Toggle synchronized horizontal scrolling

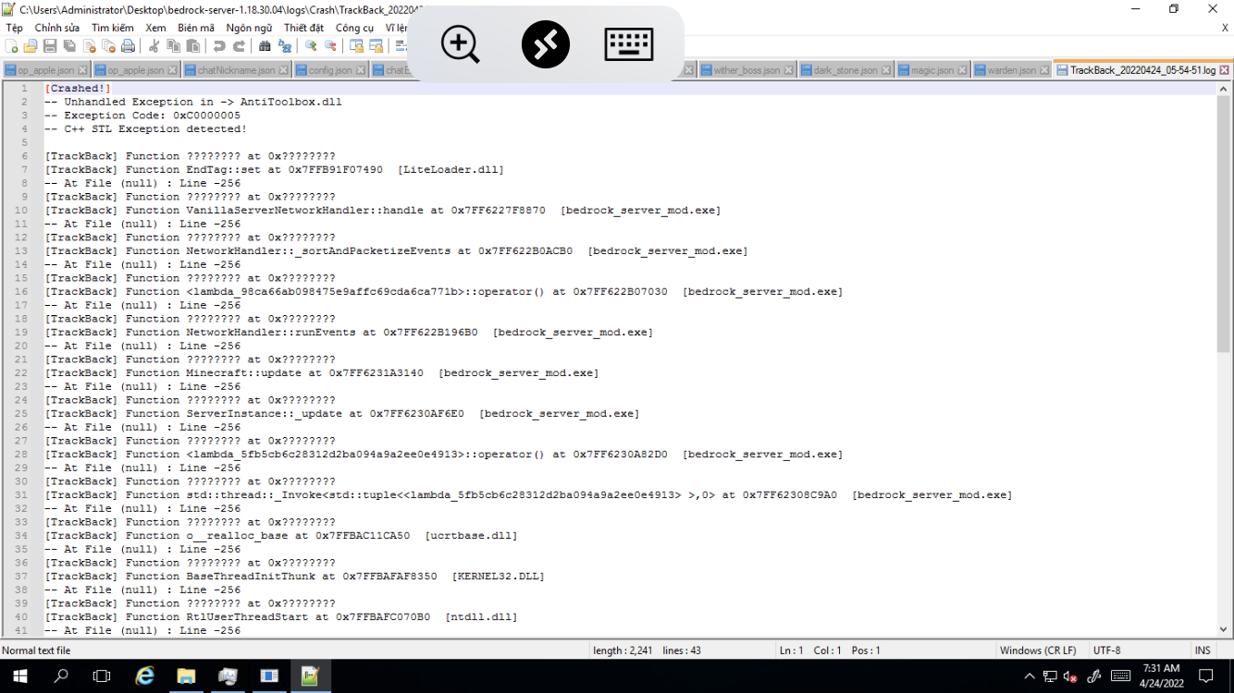pyautogui.click(x=377, y=47)
